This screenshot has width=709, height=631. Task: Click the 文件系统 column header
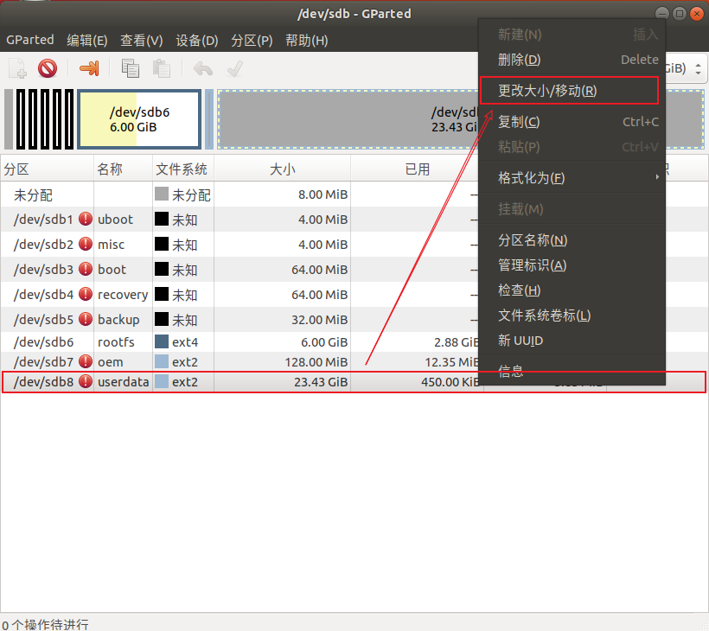click(x=182, y=169)
